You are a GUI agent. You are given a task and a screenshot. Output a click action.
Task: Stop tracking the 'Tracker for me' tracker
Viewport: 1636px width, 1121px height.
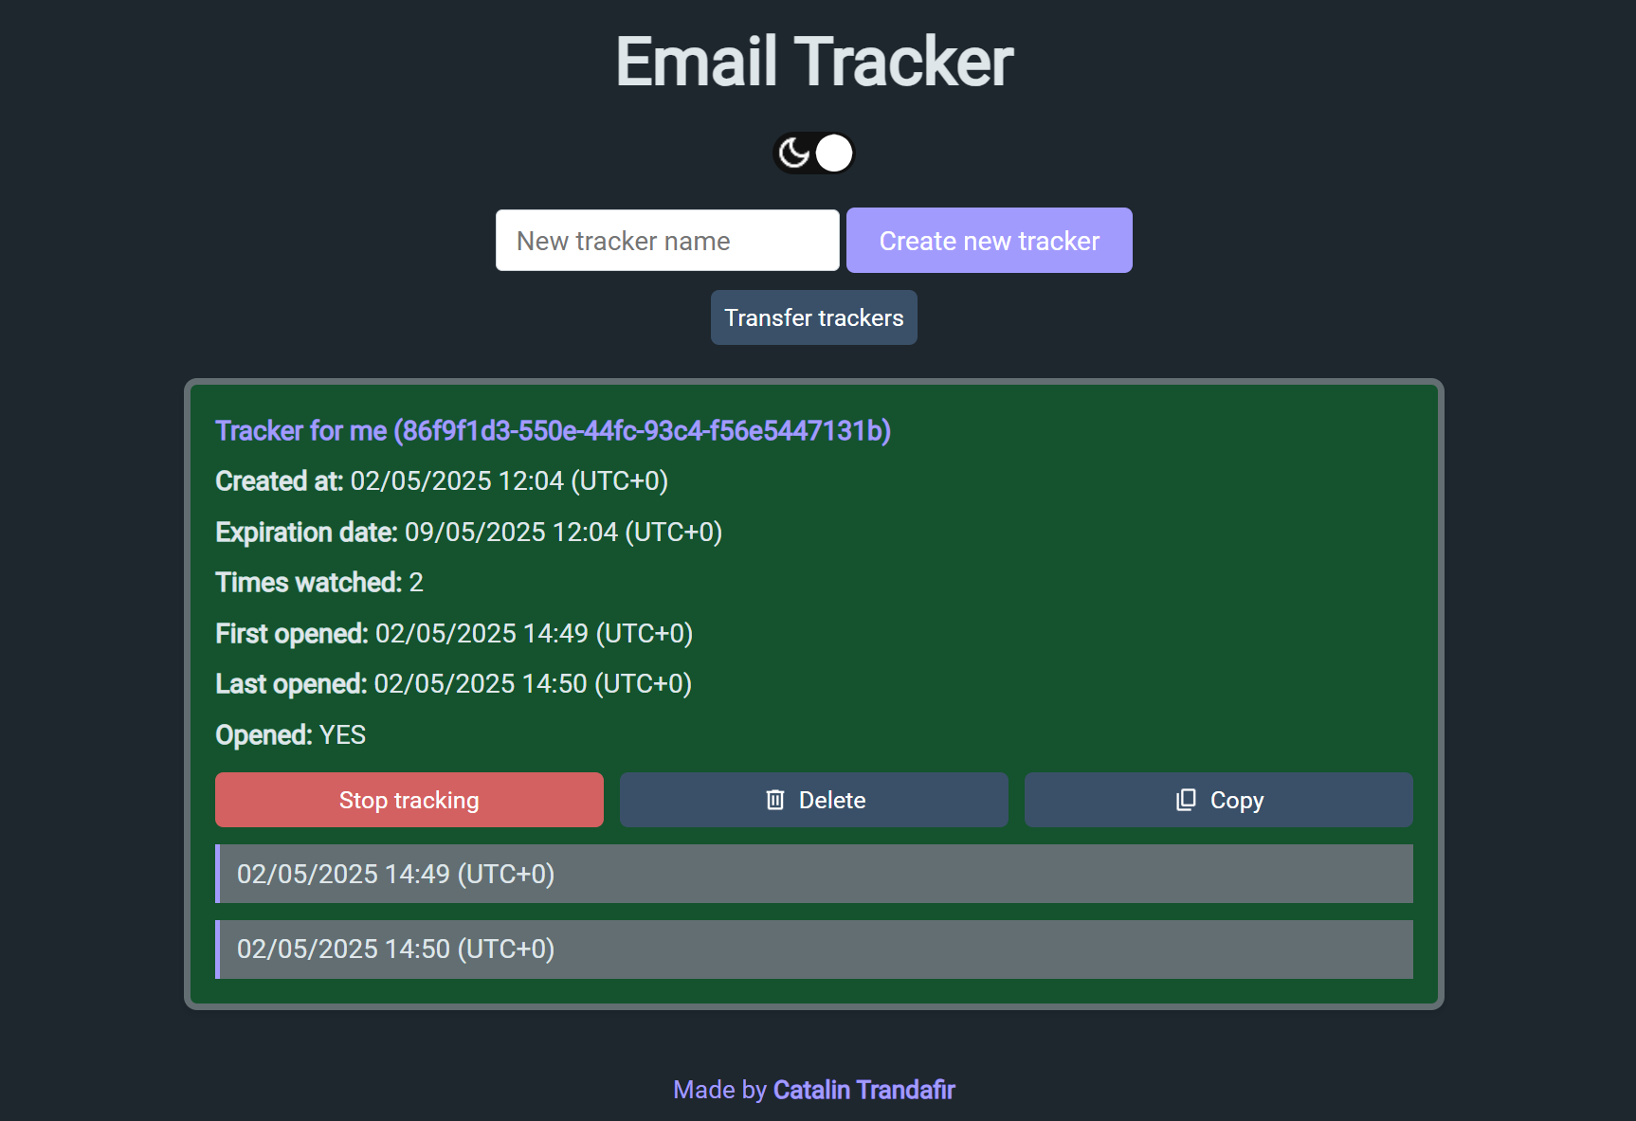(409, 801)
